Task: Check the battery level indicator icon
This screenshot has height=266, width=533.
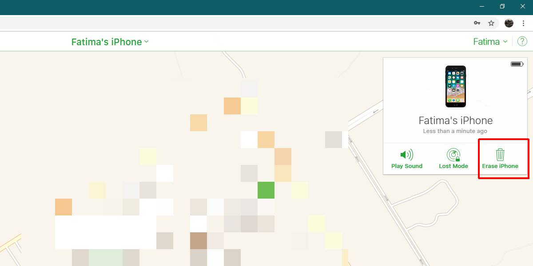Action: point(517,64)
